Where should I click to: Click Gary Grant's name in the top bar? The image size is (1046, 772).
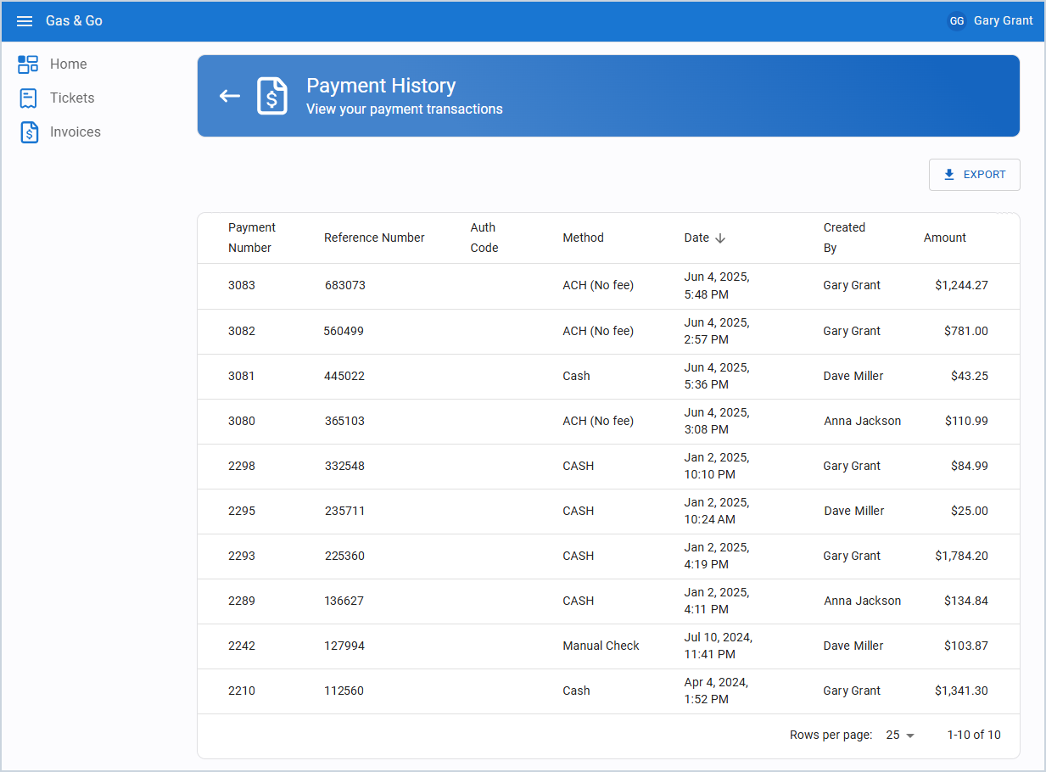click(1003, 20)
